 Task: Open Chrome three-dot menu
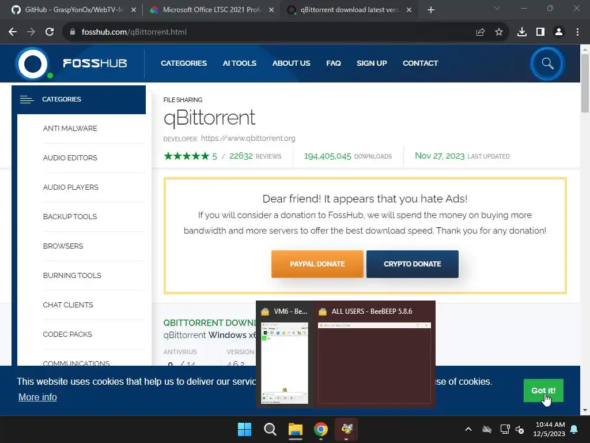(x=577, y=32)
